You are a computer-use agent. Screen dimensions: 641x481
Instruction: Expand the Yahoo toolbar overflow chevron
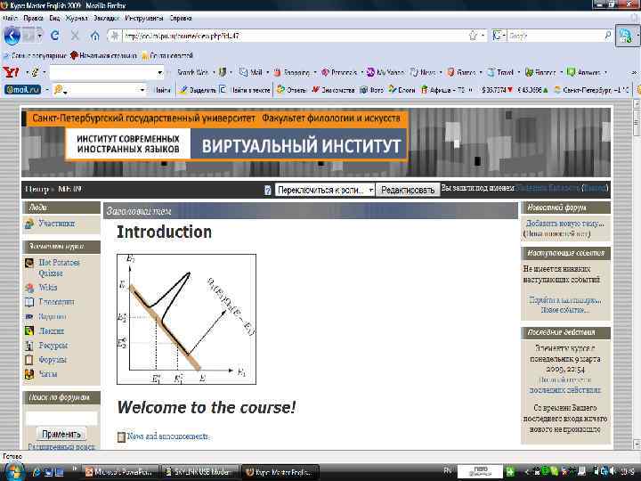[x=635, y=72]
